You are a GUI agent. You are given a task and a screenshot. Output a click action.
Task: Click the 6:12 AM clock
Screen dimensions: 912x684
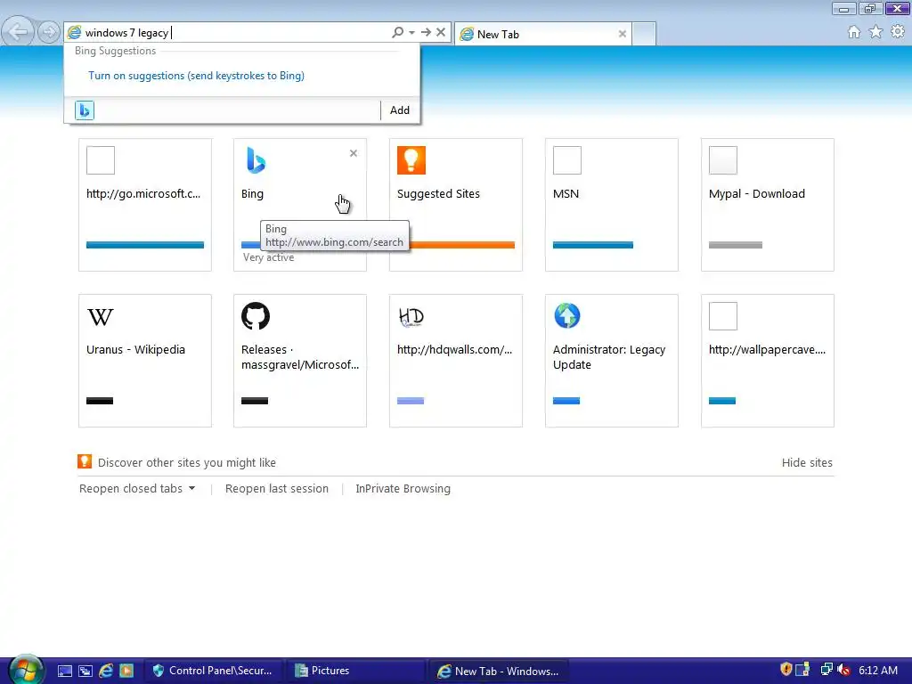tap(877, 671)
